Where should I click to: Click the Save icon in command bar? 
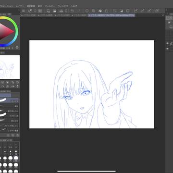[x=61, y=11]
